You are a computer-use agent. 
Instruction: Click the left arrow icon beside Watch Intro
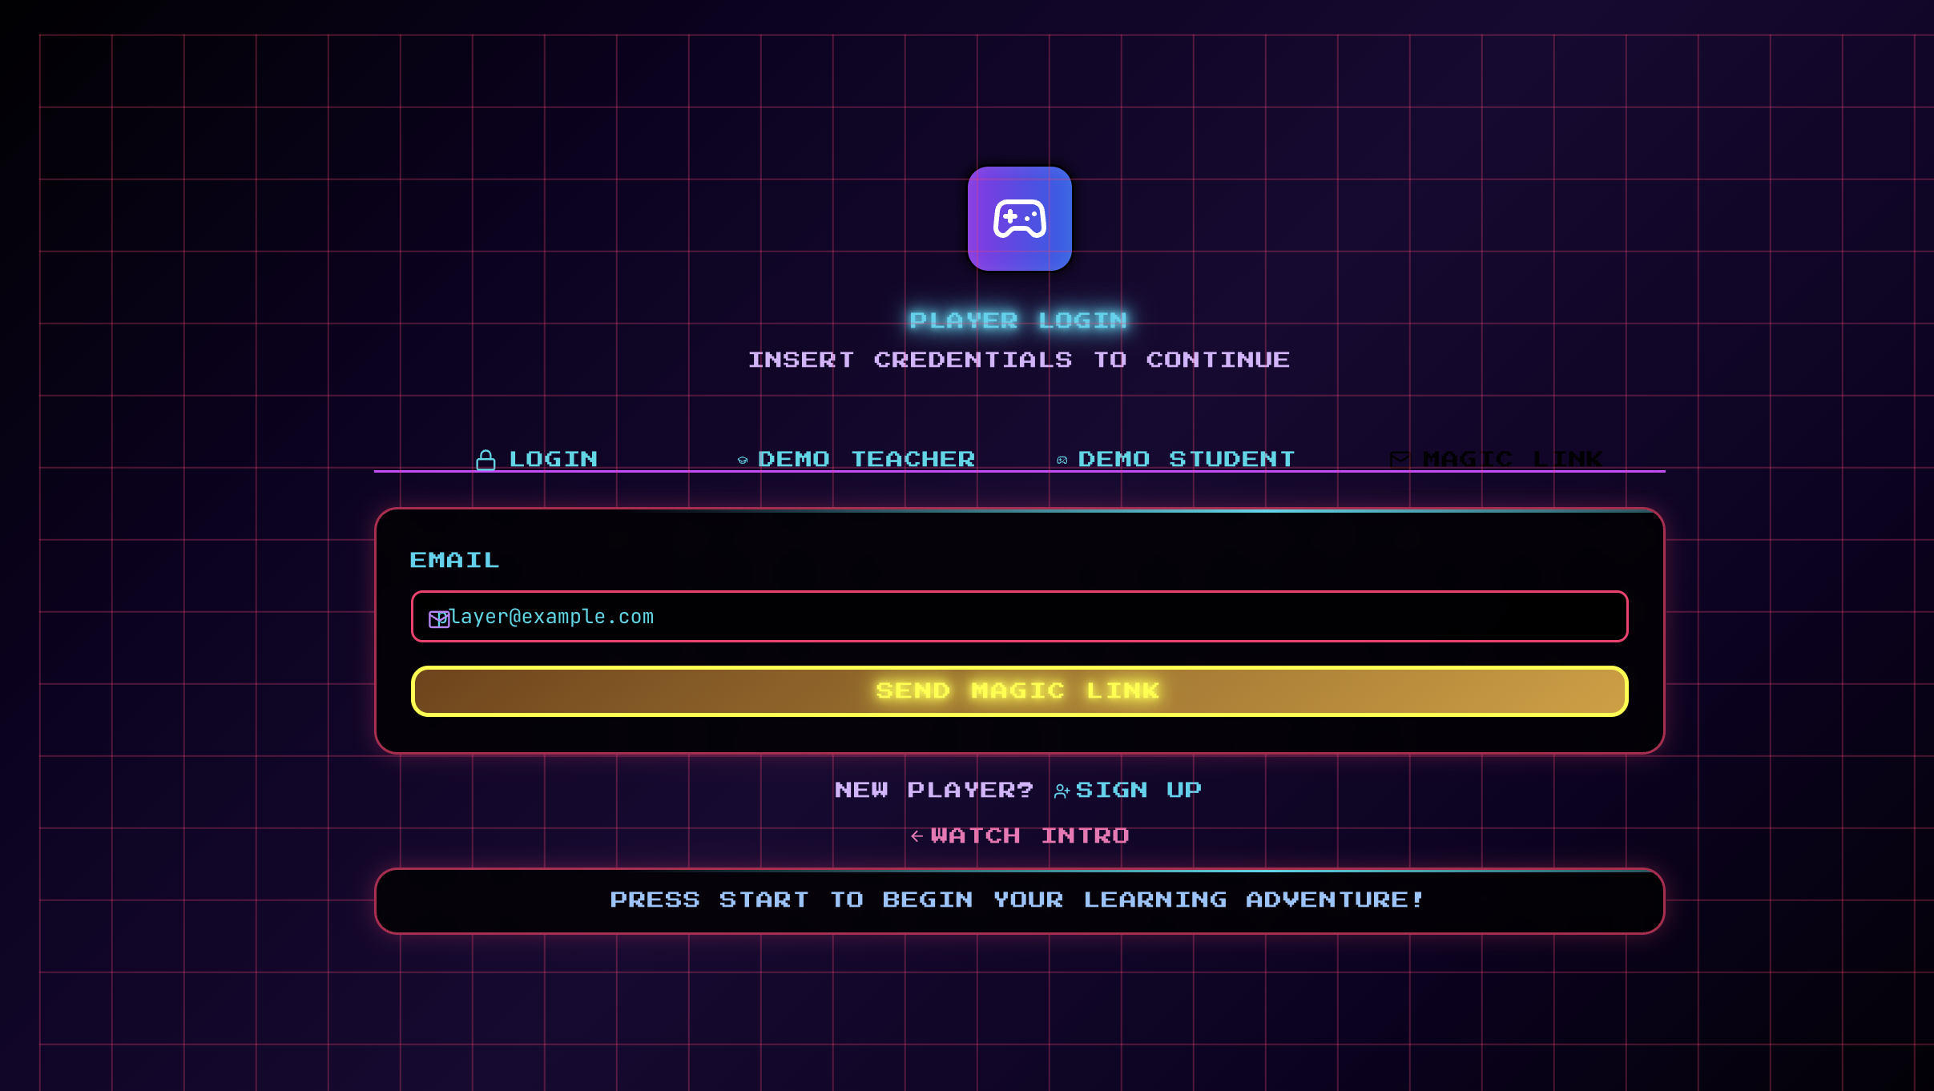[x=917, y=836]
